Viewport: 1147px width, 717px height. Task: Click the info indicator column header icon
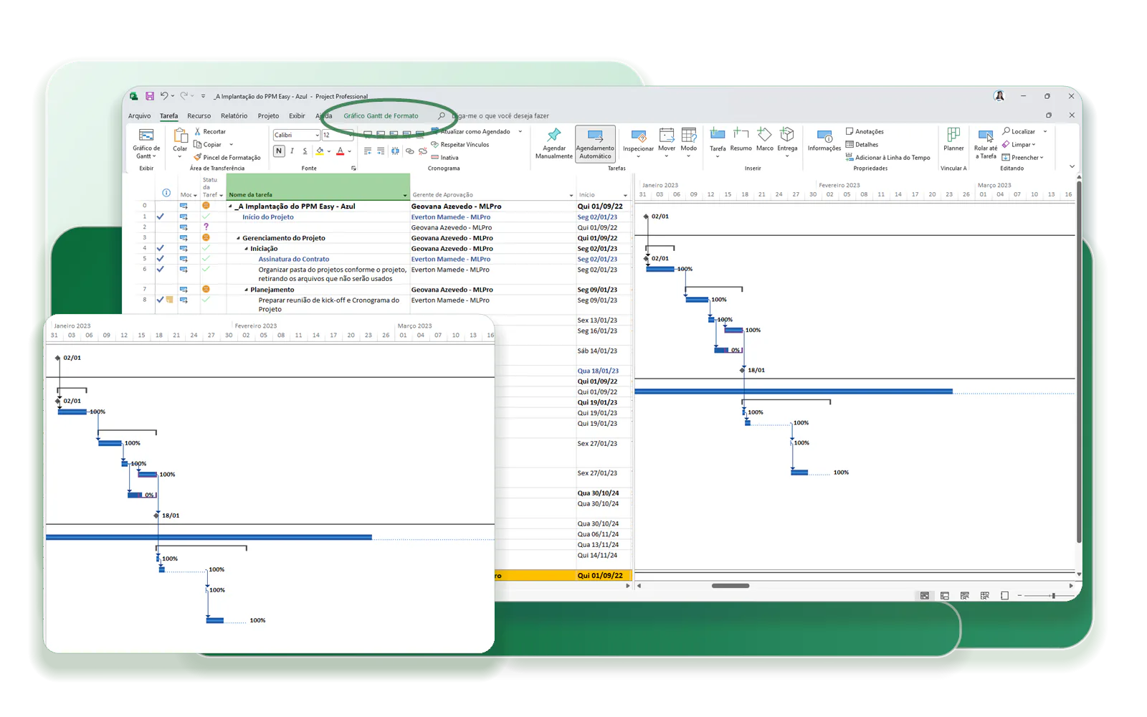tap(166, 193)
